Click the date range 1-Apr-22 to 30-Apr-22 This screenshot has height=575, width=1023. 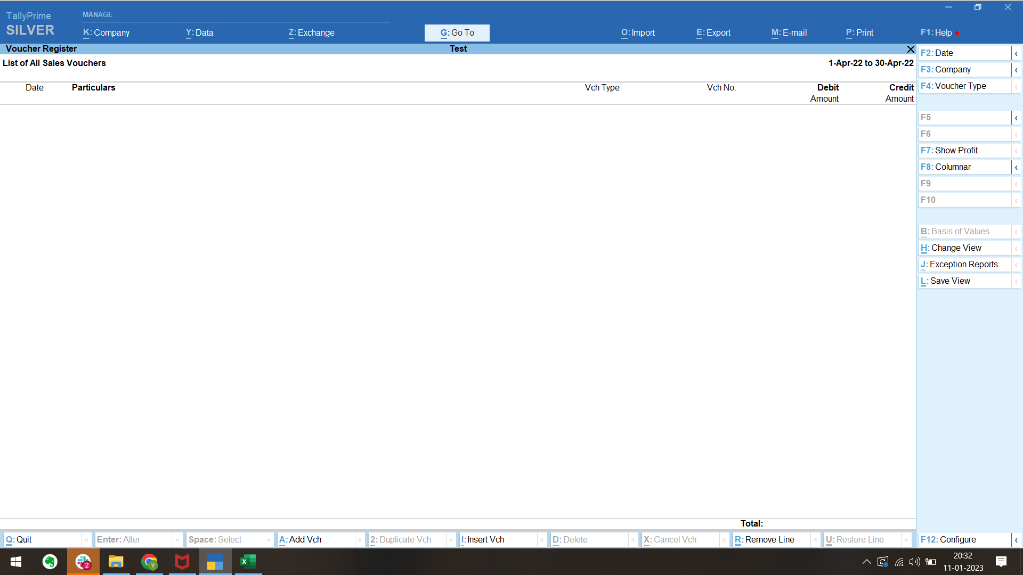[871, 63]
